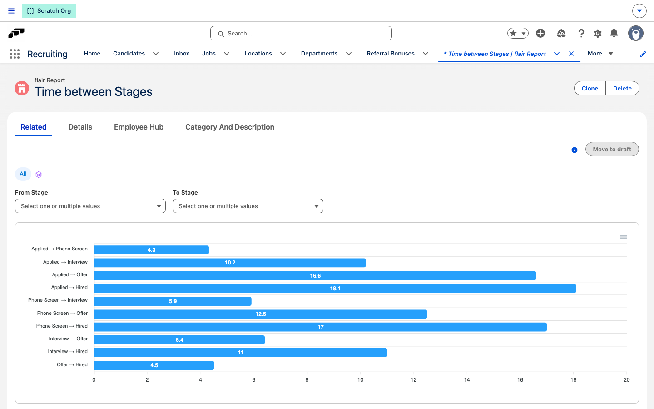Click the Clone button
Image resolution: width=654 pixels, height=409 pixels.
pos(590,88)
